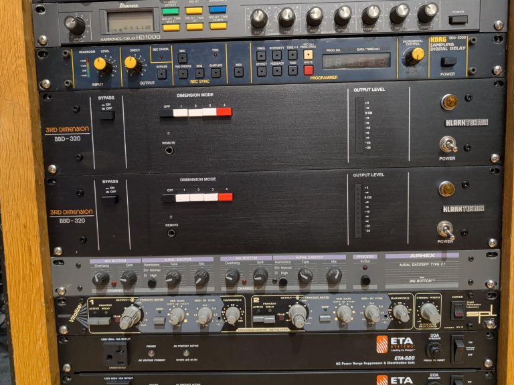Select the Korg Programmer Feedback button
The width and height of the screenshot is (514, 385).
click(277, 71)
